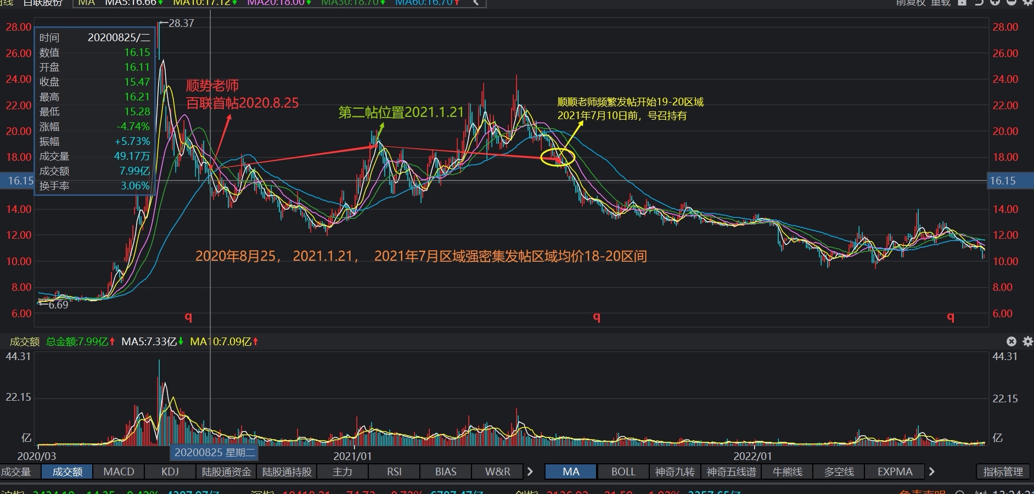Screen dimensions: 1034x494
Task: Switch sub-chart to RSI
Action: click(x=394, y=471)
